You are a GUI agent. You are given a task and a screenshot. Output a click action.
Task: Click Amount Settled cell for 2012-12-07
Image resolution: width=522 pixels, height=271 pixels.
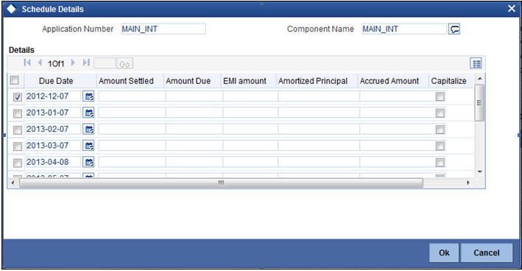132,96
